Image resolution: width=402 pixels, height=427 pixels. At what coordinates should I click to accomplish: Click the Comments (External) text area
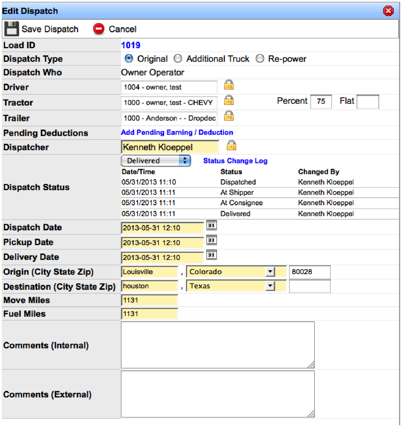[x=218, y=394]
